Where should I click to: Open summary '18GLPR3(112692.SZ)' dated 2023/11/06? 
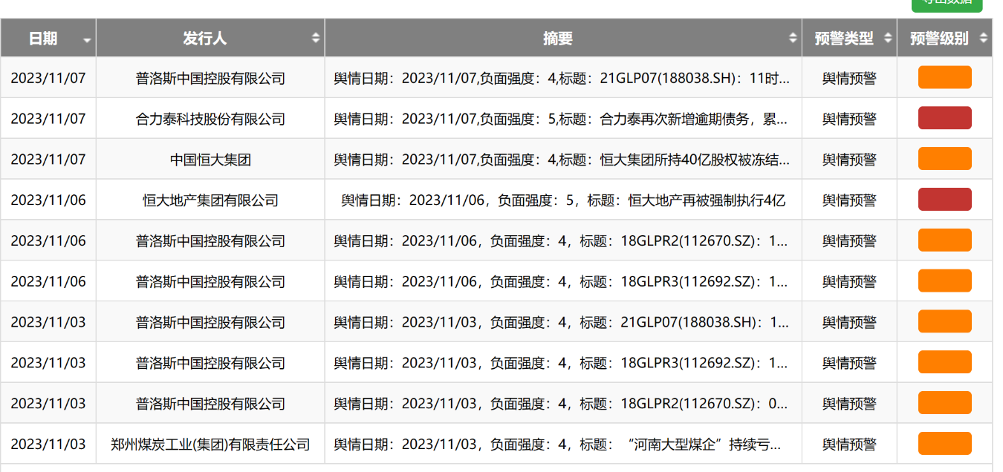point(562,282)
